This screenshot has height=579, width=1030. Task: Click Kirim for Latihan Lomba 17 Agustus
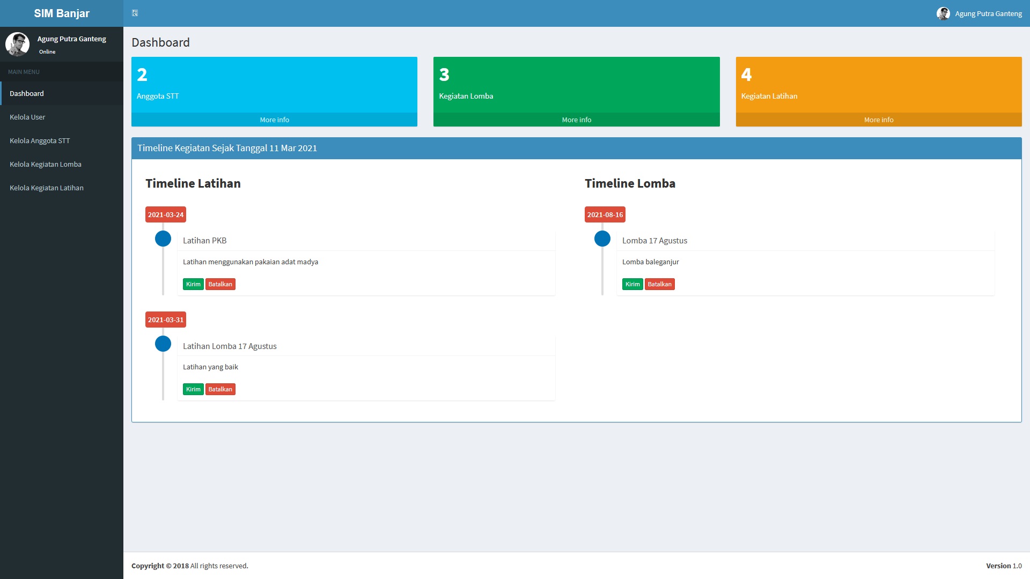coord(193,389)
